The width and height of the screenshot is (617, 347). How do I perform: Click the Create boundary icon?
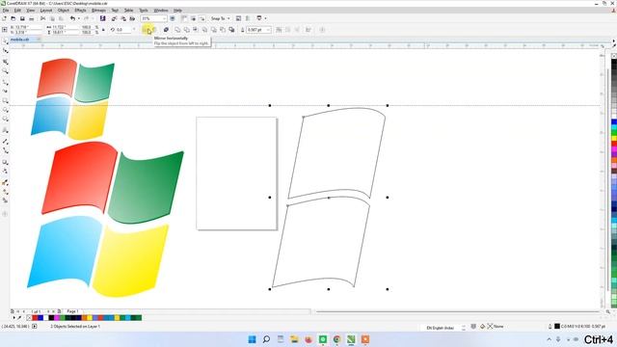[x=231, y=30]
